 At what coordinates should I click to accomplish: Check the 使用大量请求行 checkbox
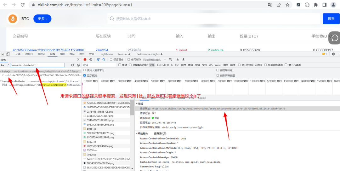pos(85,70)
